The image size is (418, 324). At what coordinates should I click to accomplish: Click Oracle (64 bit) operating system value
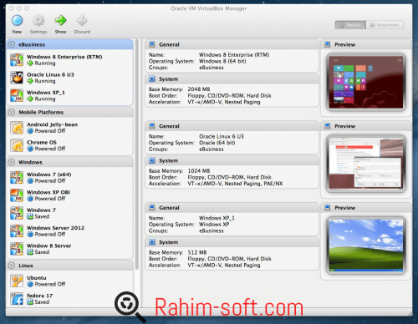point(217,143)
